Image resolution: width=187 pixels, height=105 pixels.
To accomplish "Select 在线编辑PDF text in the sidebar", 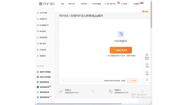I will coord(44,25).
